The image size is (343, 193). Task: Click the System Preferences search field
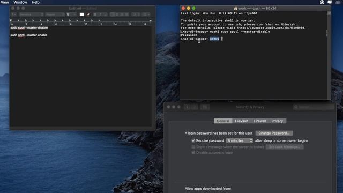pyautogui.click(x=314, y=107)
